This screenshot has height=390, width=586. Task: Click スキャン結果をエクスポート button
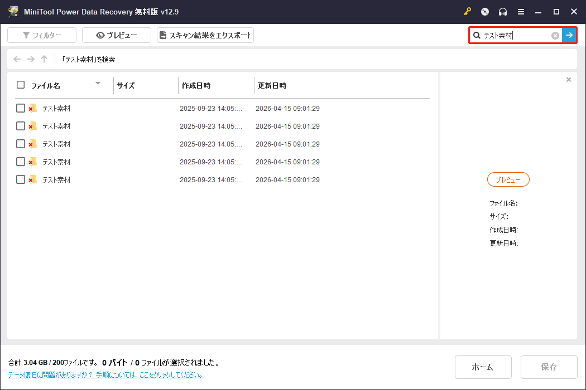(205, 35)
